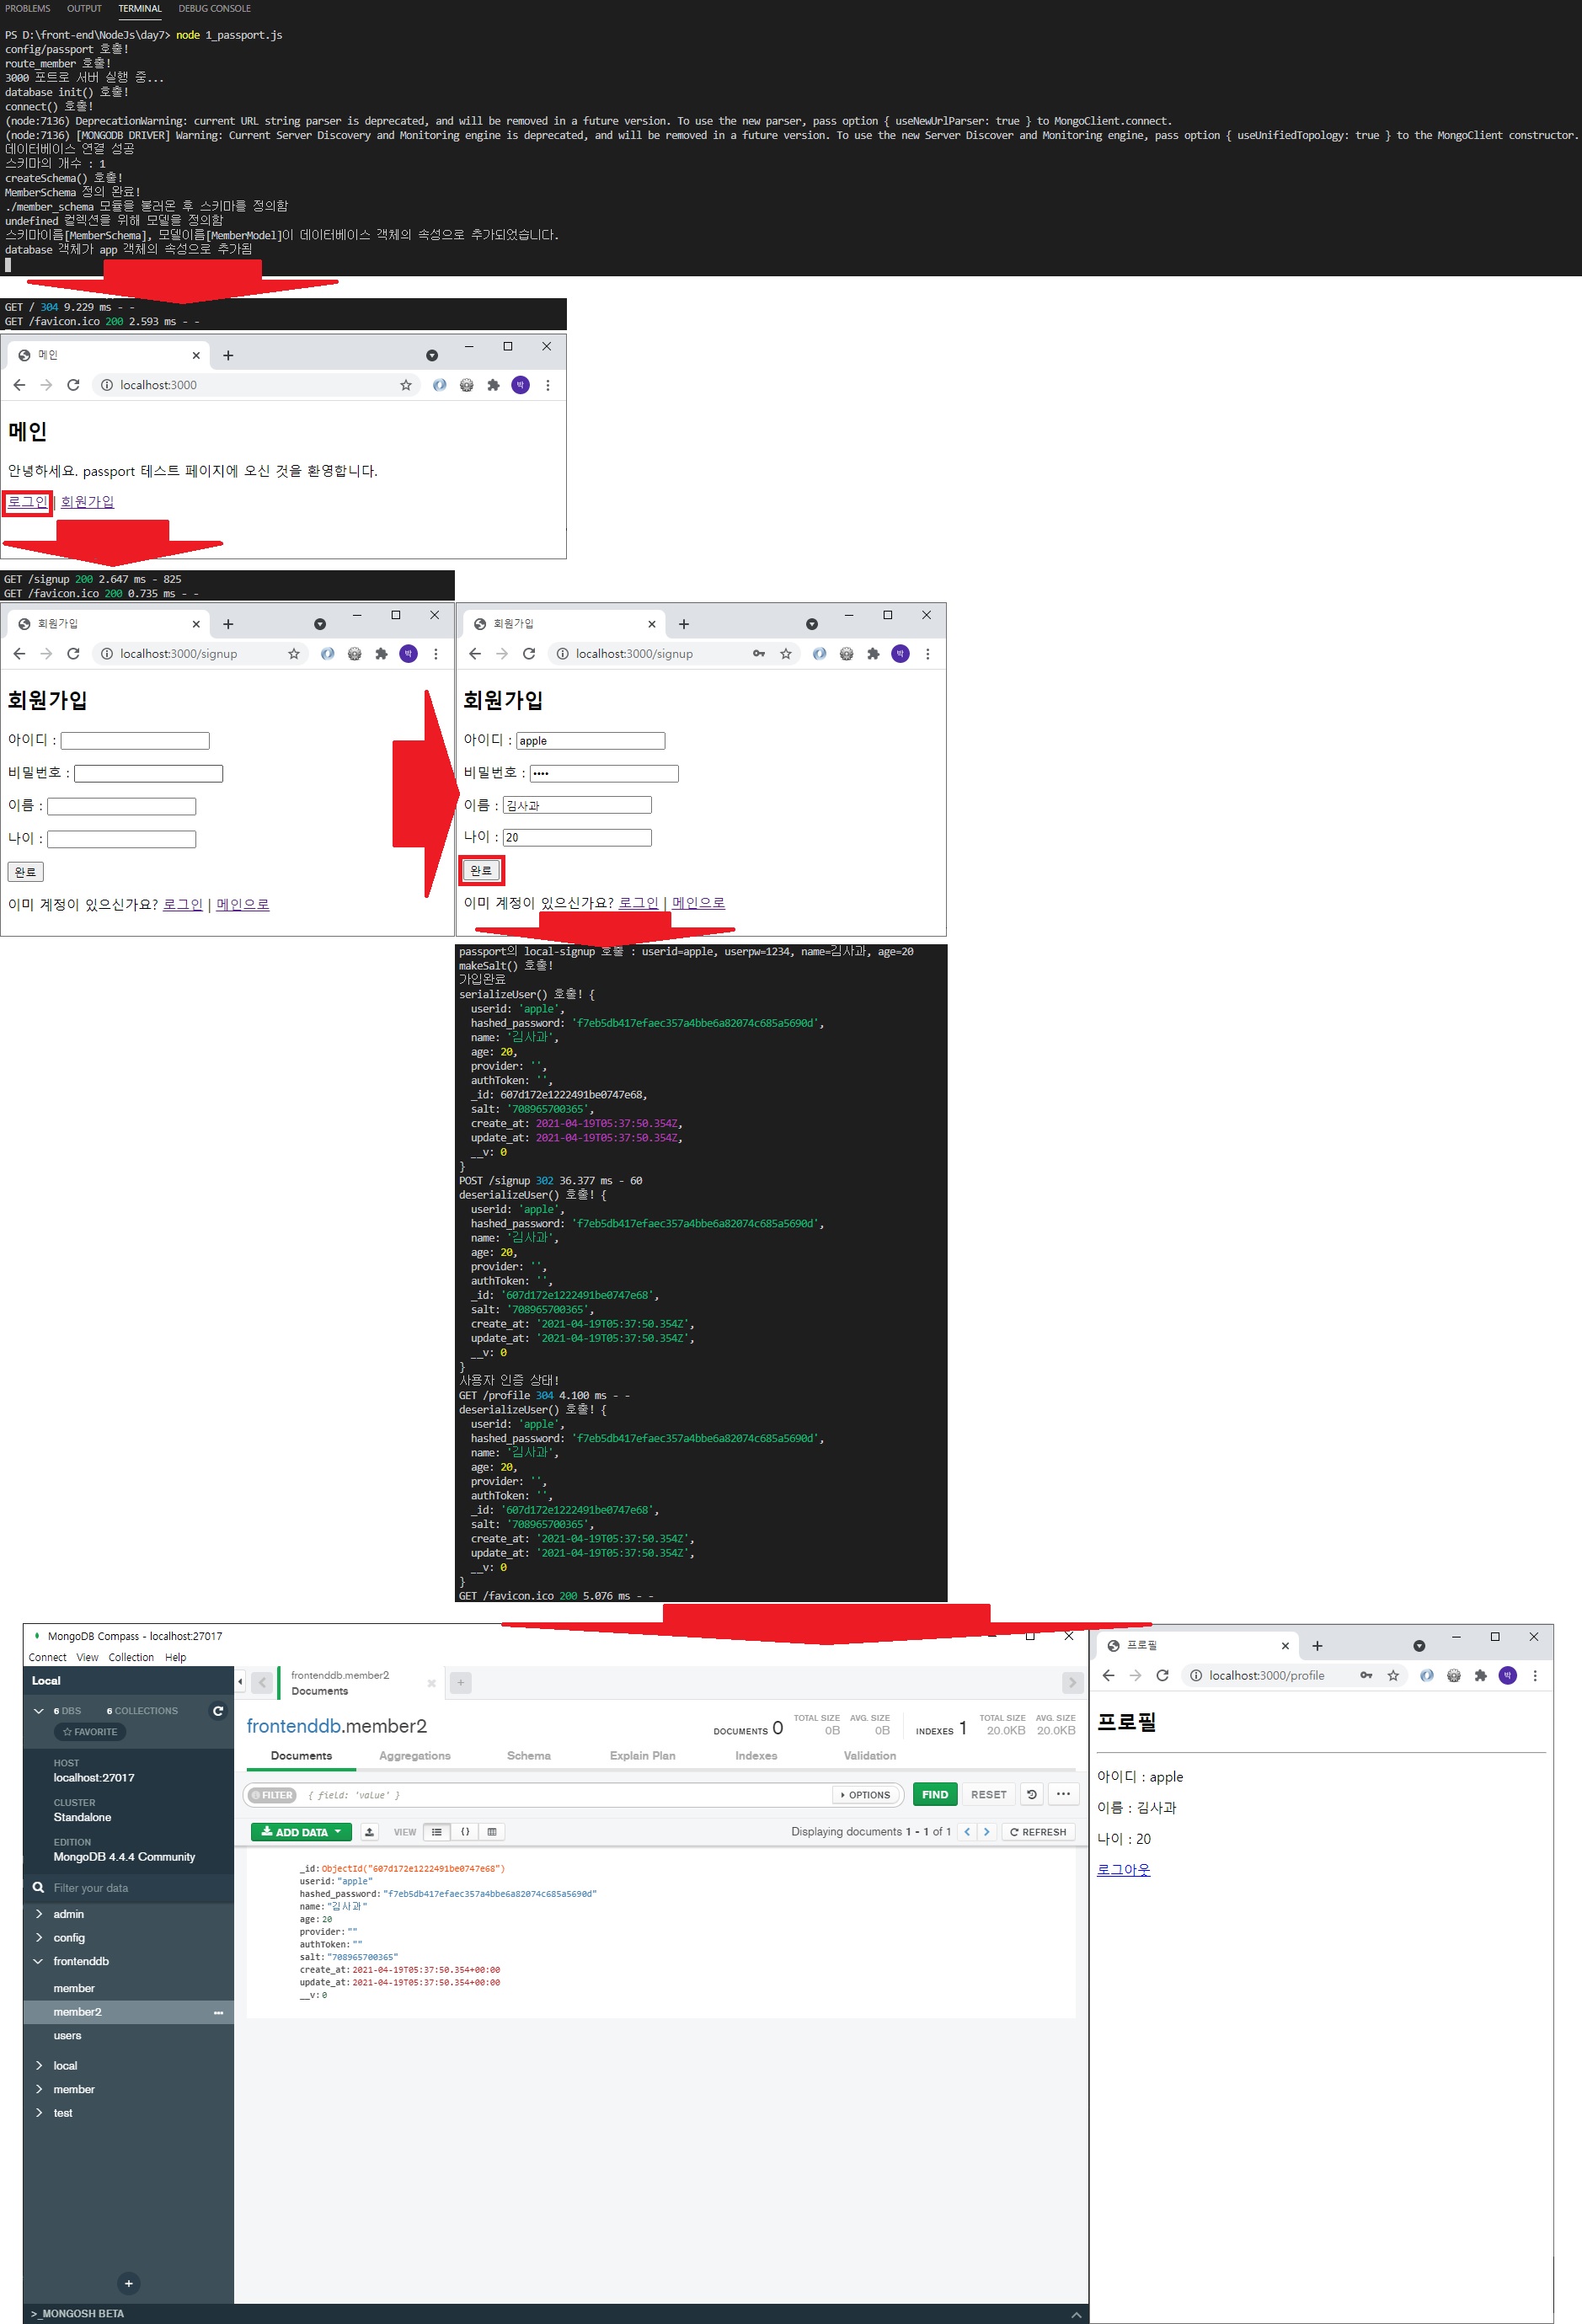The image size is (1582, 2324).
Task: Expand the config database
Action: click(x=39, y=1938)
